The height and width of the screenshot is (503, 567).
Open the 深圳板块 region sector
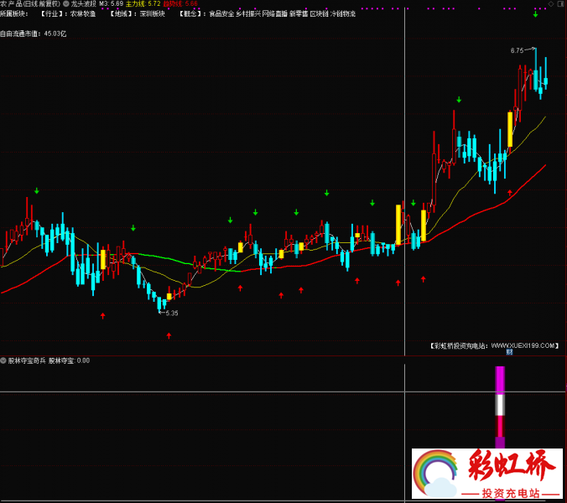point(152,14)
